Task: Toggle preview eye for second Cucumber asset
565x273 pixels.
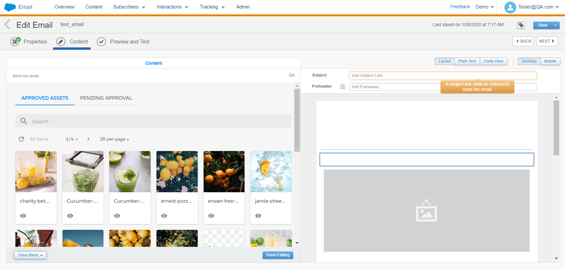Action: pos(117,216)
